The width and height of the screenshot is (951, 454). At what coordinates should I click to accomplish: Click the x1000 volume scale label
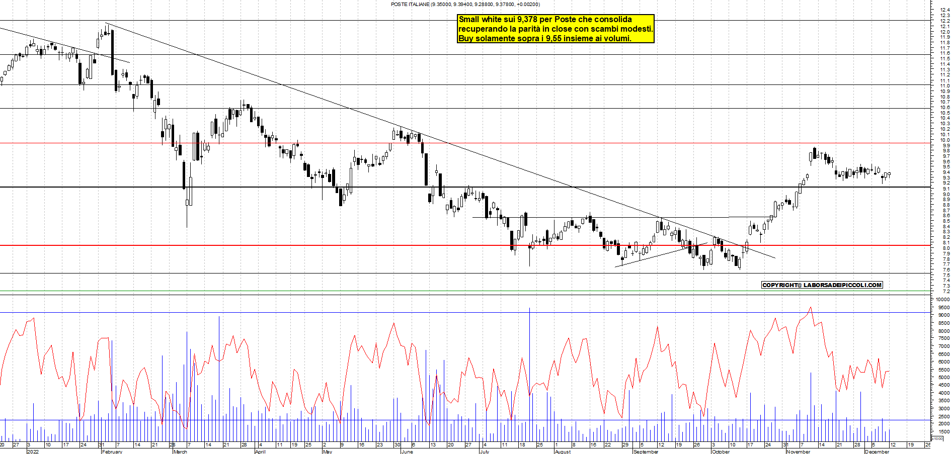coord(937,438)
